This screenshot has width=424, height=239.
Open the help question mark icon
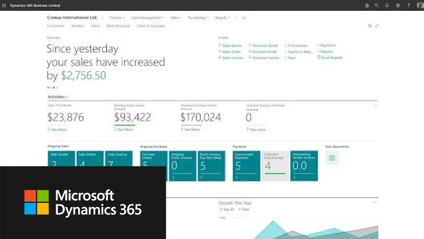[409, 5]
